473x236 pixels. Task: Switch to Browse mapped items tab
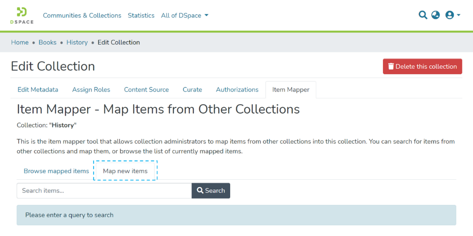(56, 171)
